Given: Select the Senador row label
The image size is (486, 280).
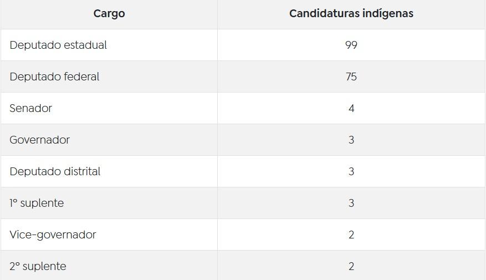Looking at the screenshot, I should coord(30,108).
